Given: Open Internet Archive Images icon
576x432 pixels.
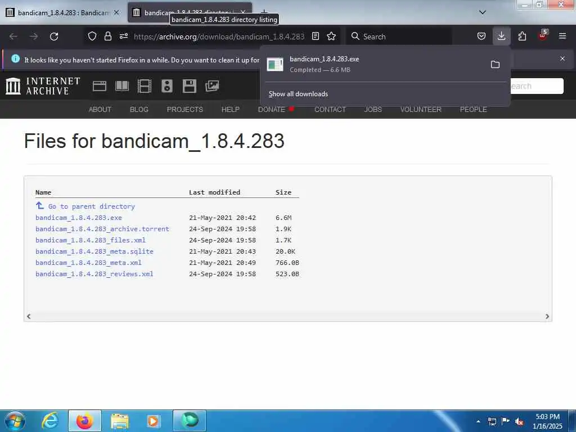Looking at the screenshot, I should pyautogui.click(x=212, y=86).
